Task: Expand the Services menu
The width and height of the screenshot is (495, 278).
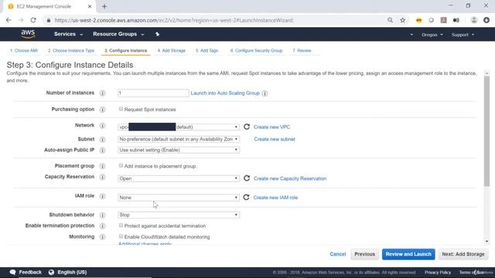Action: click(x=68, y=34)
